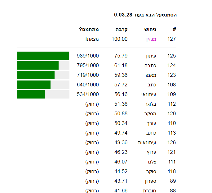Click the 46.23 similarity score

pos(121,152)
